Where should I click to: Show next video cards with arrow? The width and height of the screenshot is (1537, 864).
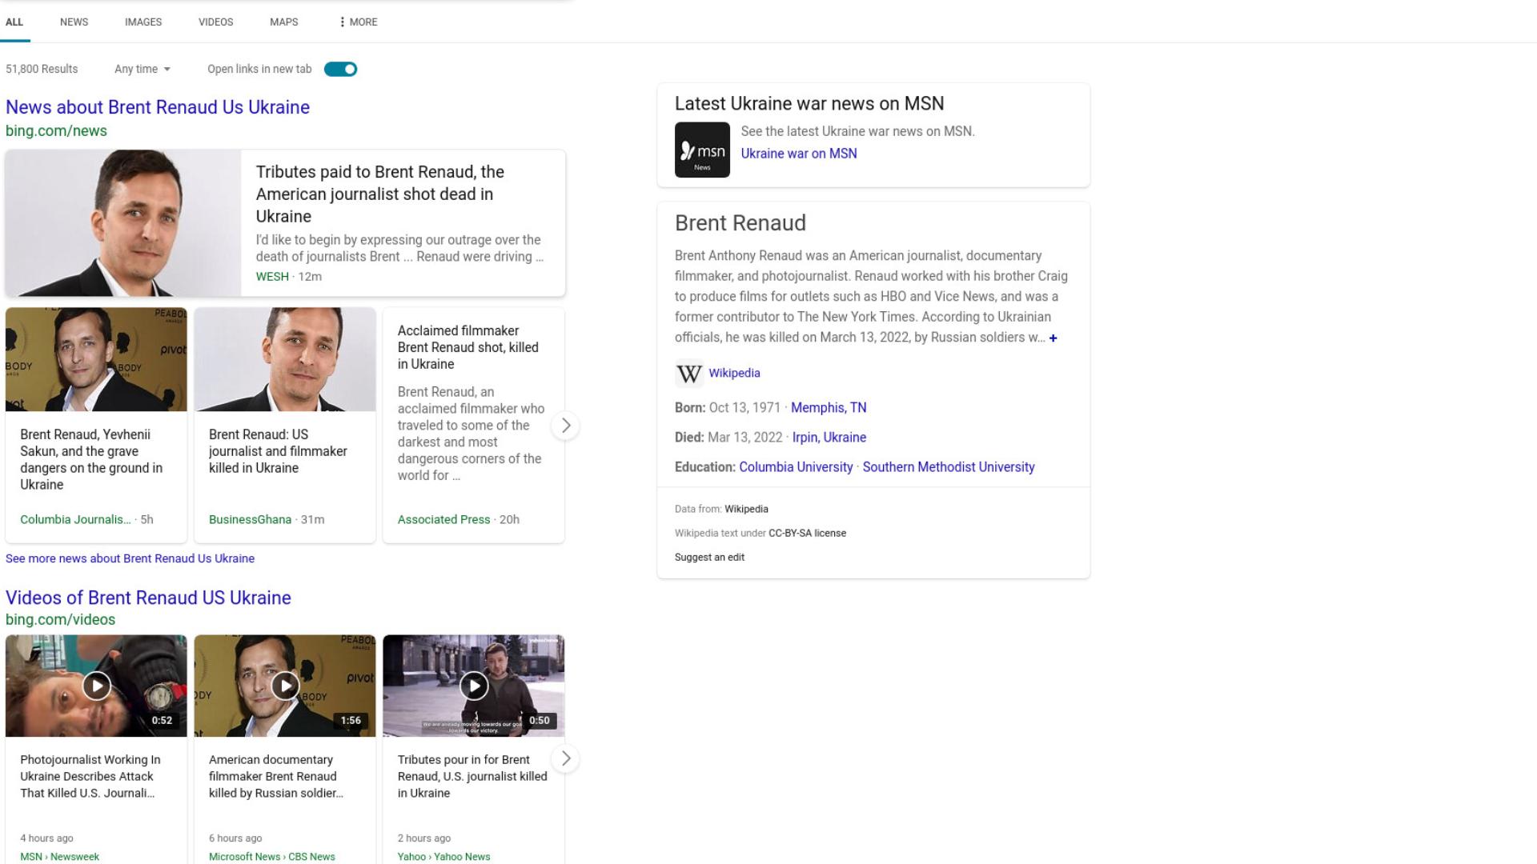566,758
